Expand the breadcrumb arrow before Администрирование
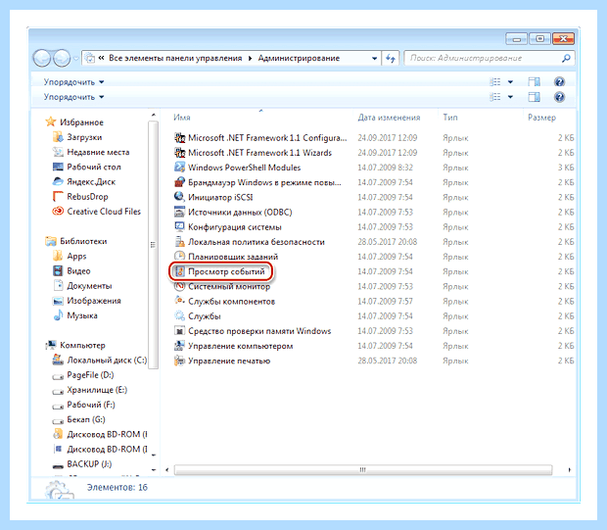Screen dimensions: 607x530 250,58
